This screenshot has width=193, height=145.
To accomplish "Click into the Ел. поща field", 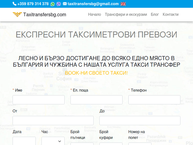I will click(x=97, y=100).
